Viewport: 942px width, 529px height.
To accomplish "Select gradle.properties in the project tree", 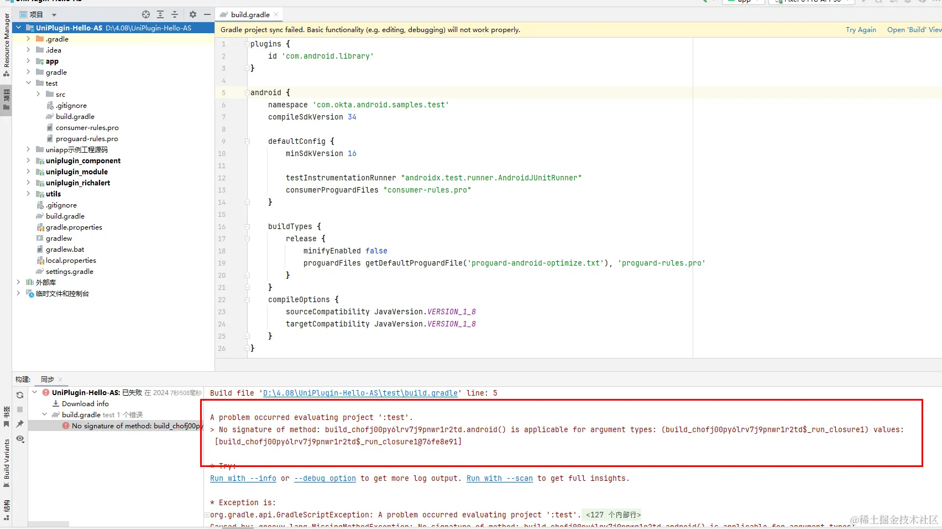I will [x=74, y=227].
